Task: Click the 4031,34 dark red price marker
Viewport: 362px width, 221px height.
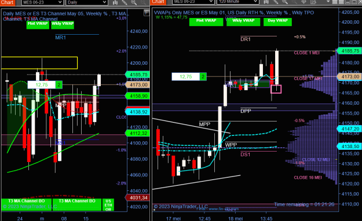Action: pyautogui.click(x=138, y=197)
